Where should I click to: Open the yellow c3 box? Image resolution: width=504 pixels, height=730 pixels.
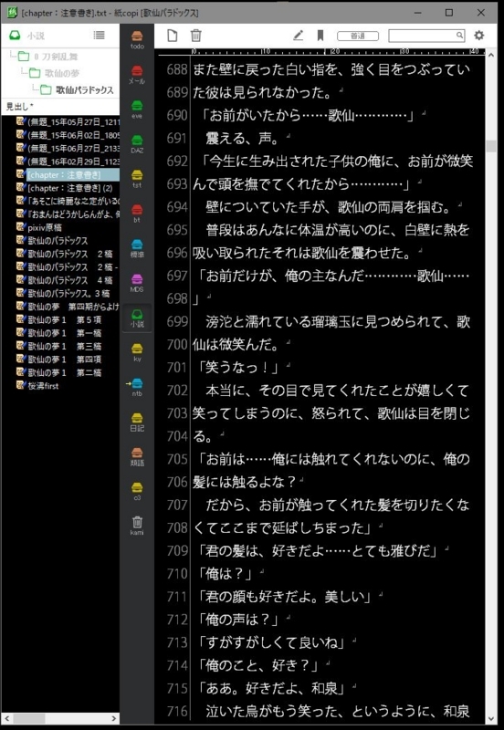(x=137, y=491)
